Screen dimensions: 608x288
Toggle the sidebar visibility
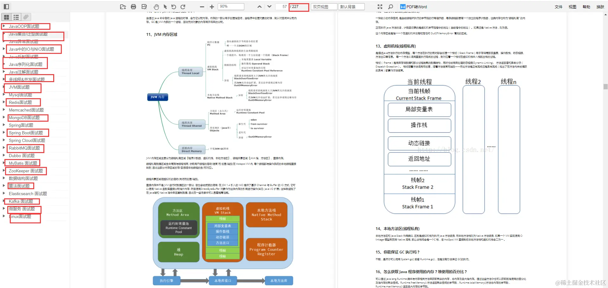(6, 6)
